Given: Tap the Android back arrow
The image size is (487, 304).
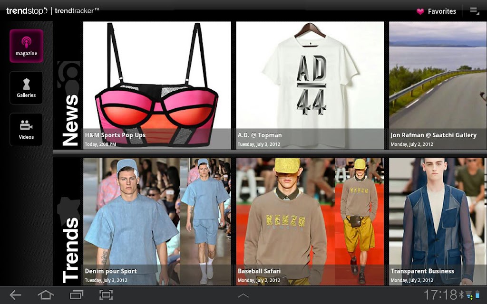Looking at the screenshot, I should [15, 294].
